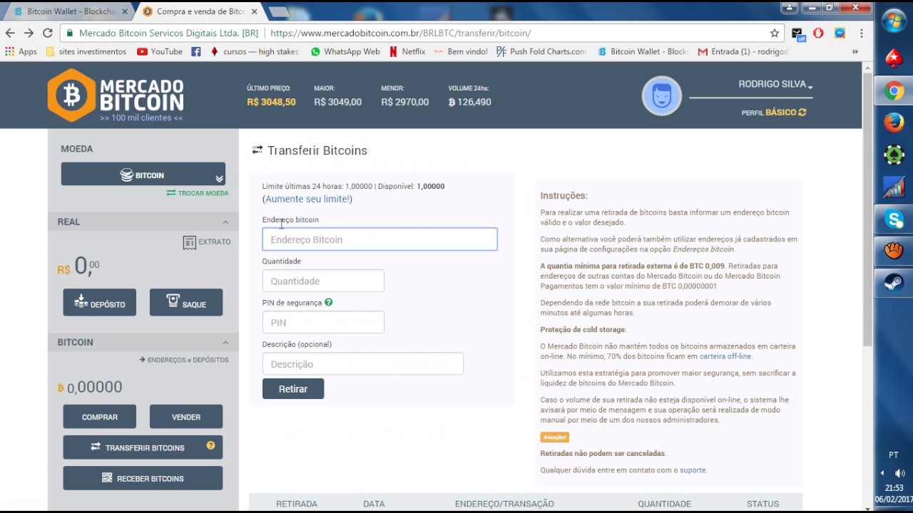Click the COMPRAR button
The image size is (913, 513).
[x=99, y=417]
